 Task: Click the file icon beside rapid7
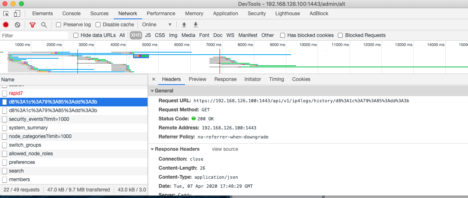(5, 93)
